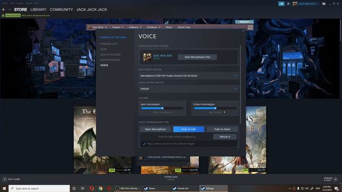This screenshot has width=342, height=192.
Task: Open the Hardware store dropdown
Action: (x=153, y=27)
